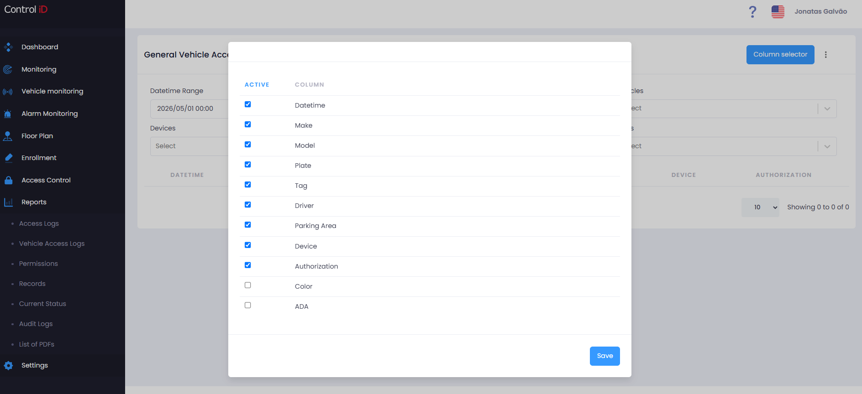Click the ACTIVE header in dialog
Image resolution: width=862 pixels, height=394 pixels.
[257, 85]
